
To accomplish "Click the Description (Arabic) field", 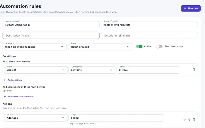I will 51,35.
